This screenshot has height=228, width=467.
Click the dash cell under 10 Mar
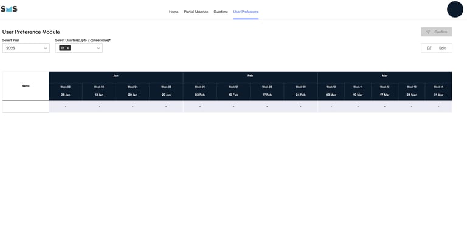(358, 107)
